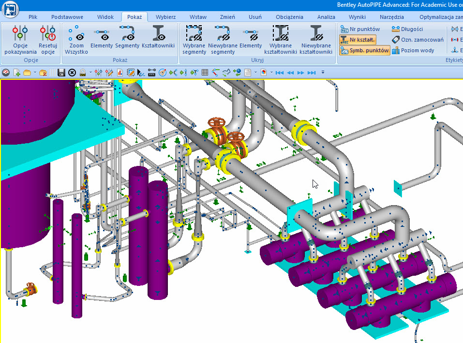463x343 pixels.
Task: Click the pie chart results icon
Action: coord(264,72)
